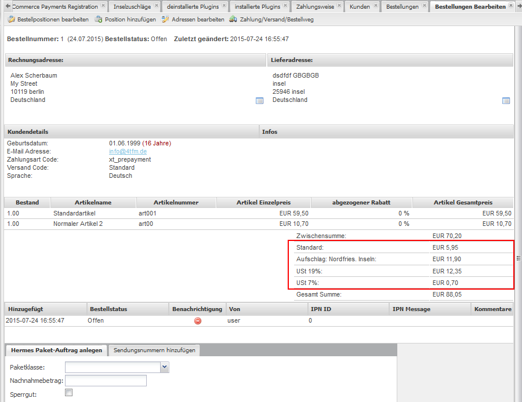522x402 pixels.
Task: Open the Sendungsnummern hinzufügen tab
Action: click(154, 350)
